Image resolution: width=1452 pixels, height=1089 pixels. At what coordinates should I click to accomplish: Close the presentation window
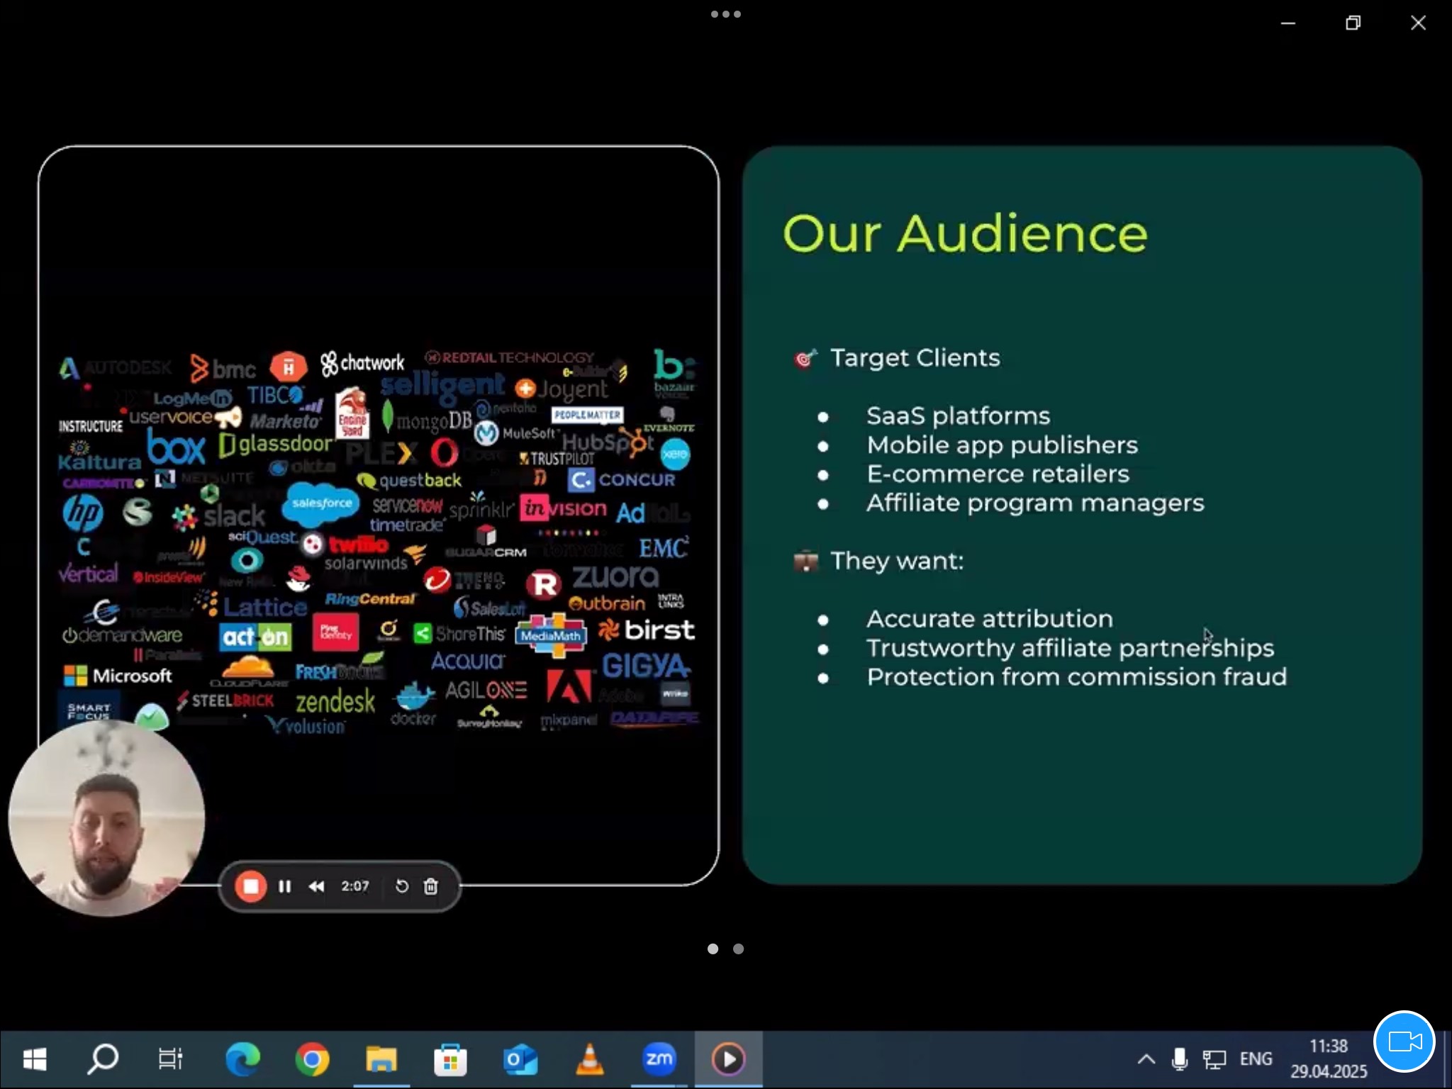click(1418, 23)
